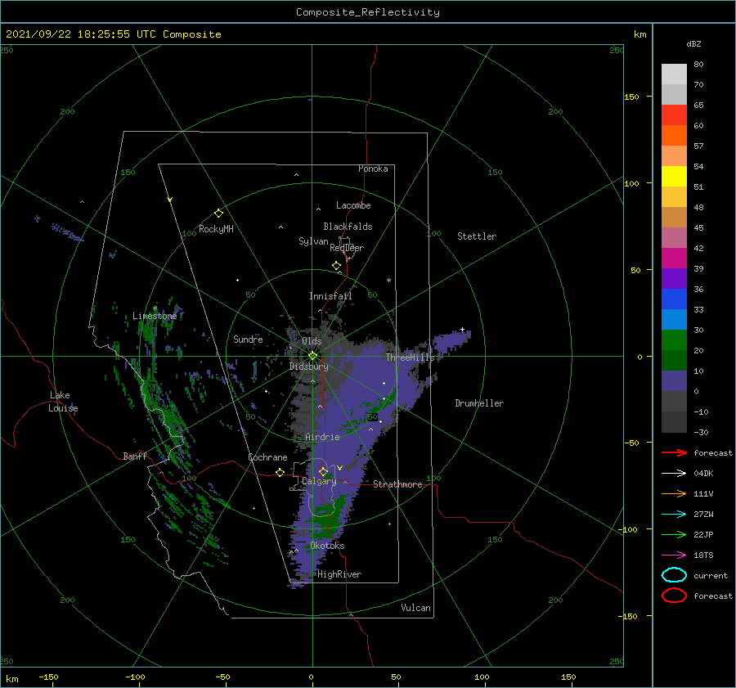Click the Airdrie city label
Image resolution: width=736 pixels, height=688 pixels.
tap(322, 437)
